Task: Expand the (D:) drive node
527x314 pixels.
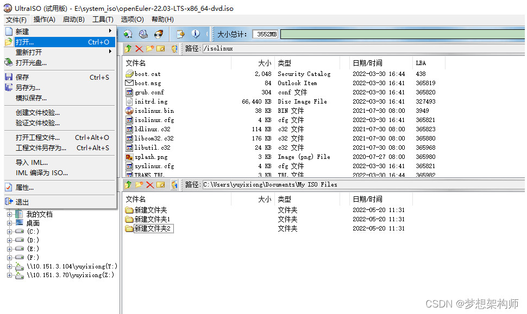Action: (9, 240)
